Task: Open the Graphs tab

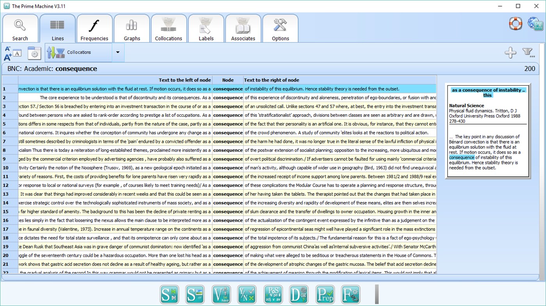Action: [x=132, y=28]
